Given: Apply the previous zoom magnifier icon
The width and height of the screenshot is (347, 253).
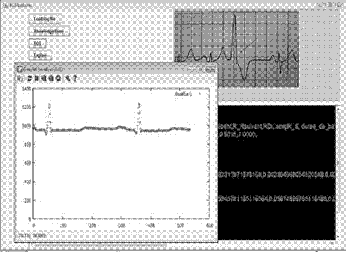Looking at the screenshot, I should coord(44,78).
